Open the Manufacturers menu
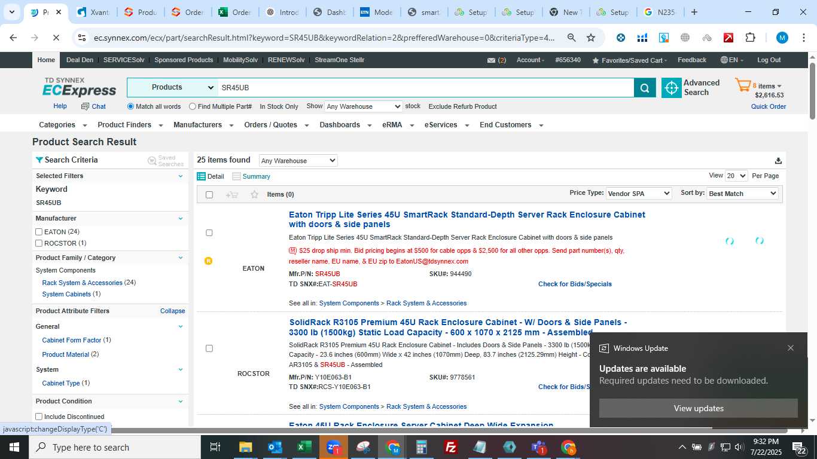Screen dimensions: 817x459 point(203,125)
